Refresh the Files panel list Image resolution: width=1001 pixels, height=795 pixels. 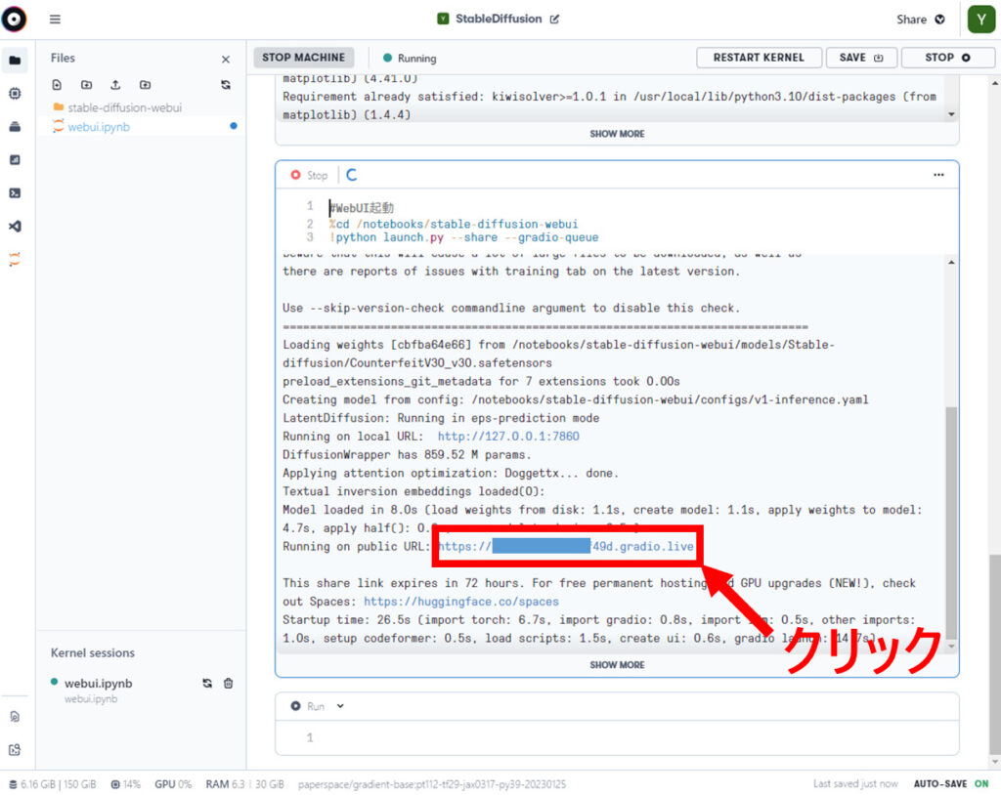coord(226,85)
